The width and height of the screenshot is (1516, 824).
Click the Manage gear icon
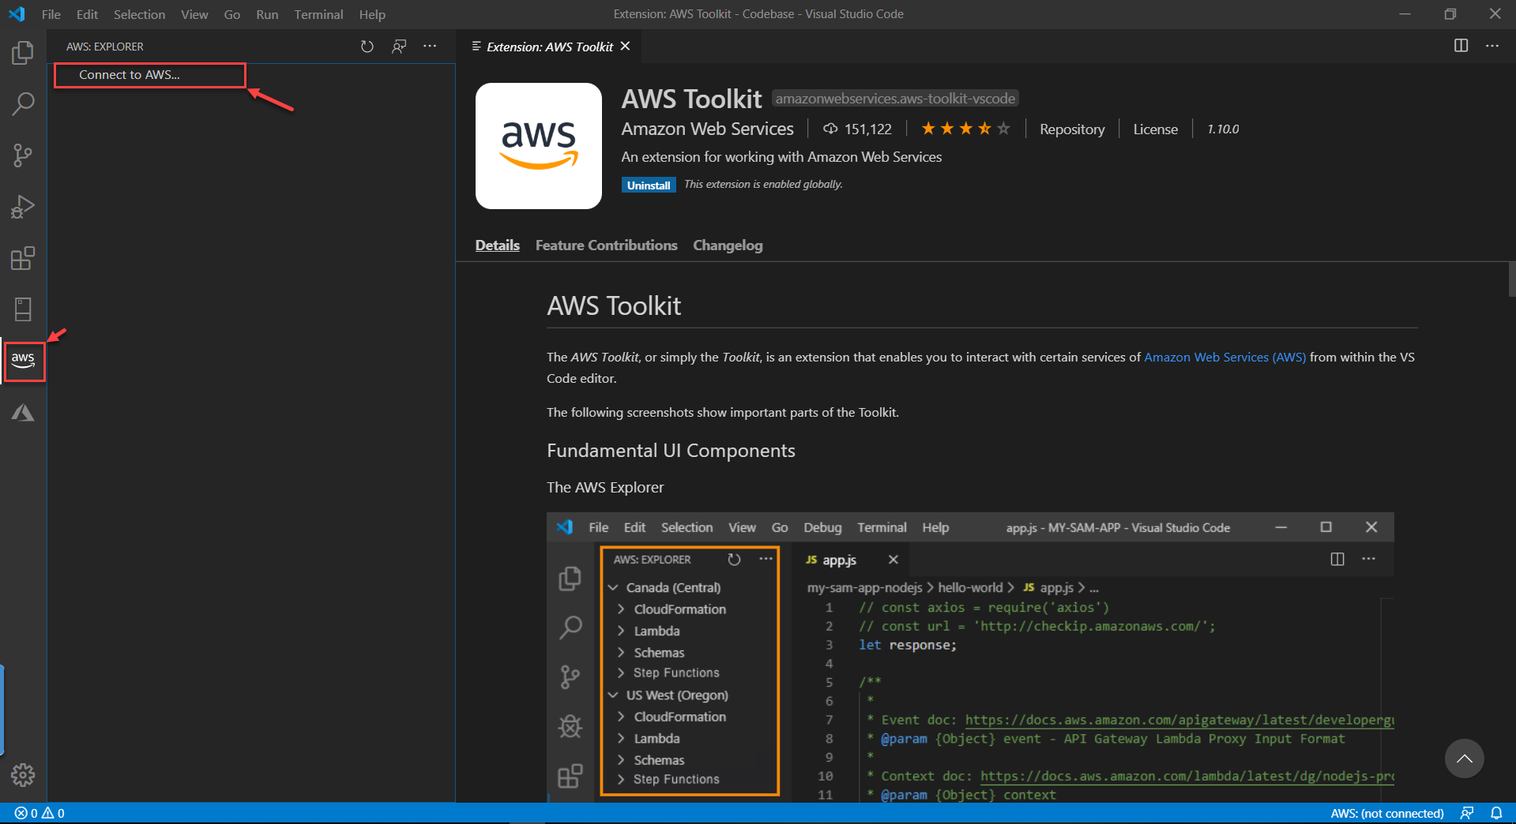coord(23,774)
